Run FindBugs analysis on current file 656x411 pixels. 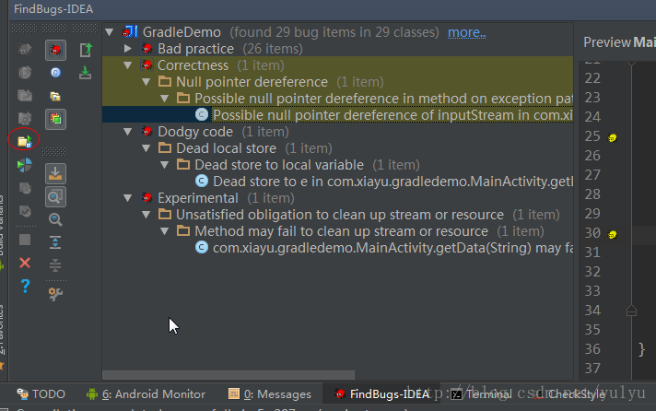click(x=25, y=50)
